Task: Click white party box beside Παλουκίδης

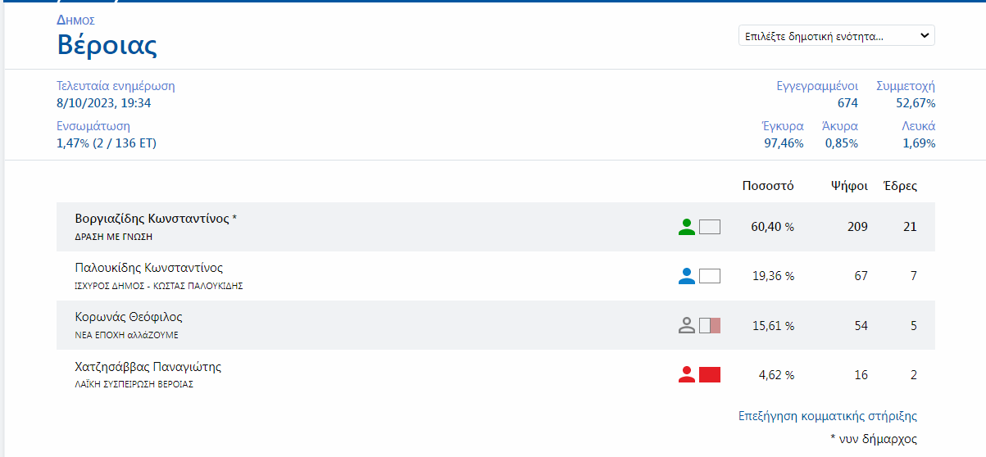Action: 710,276
